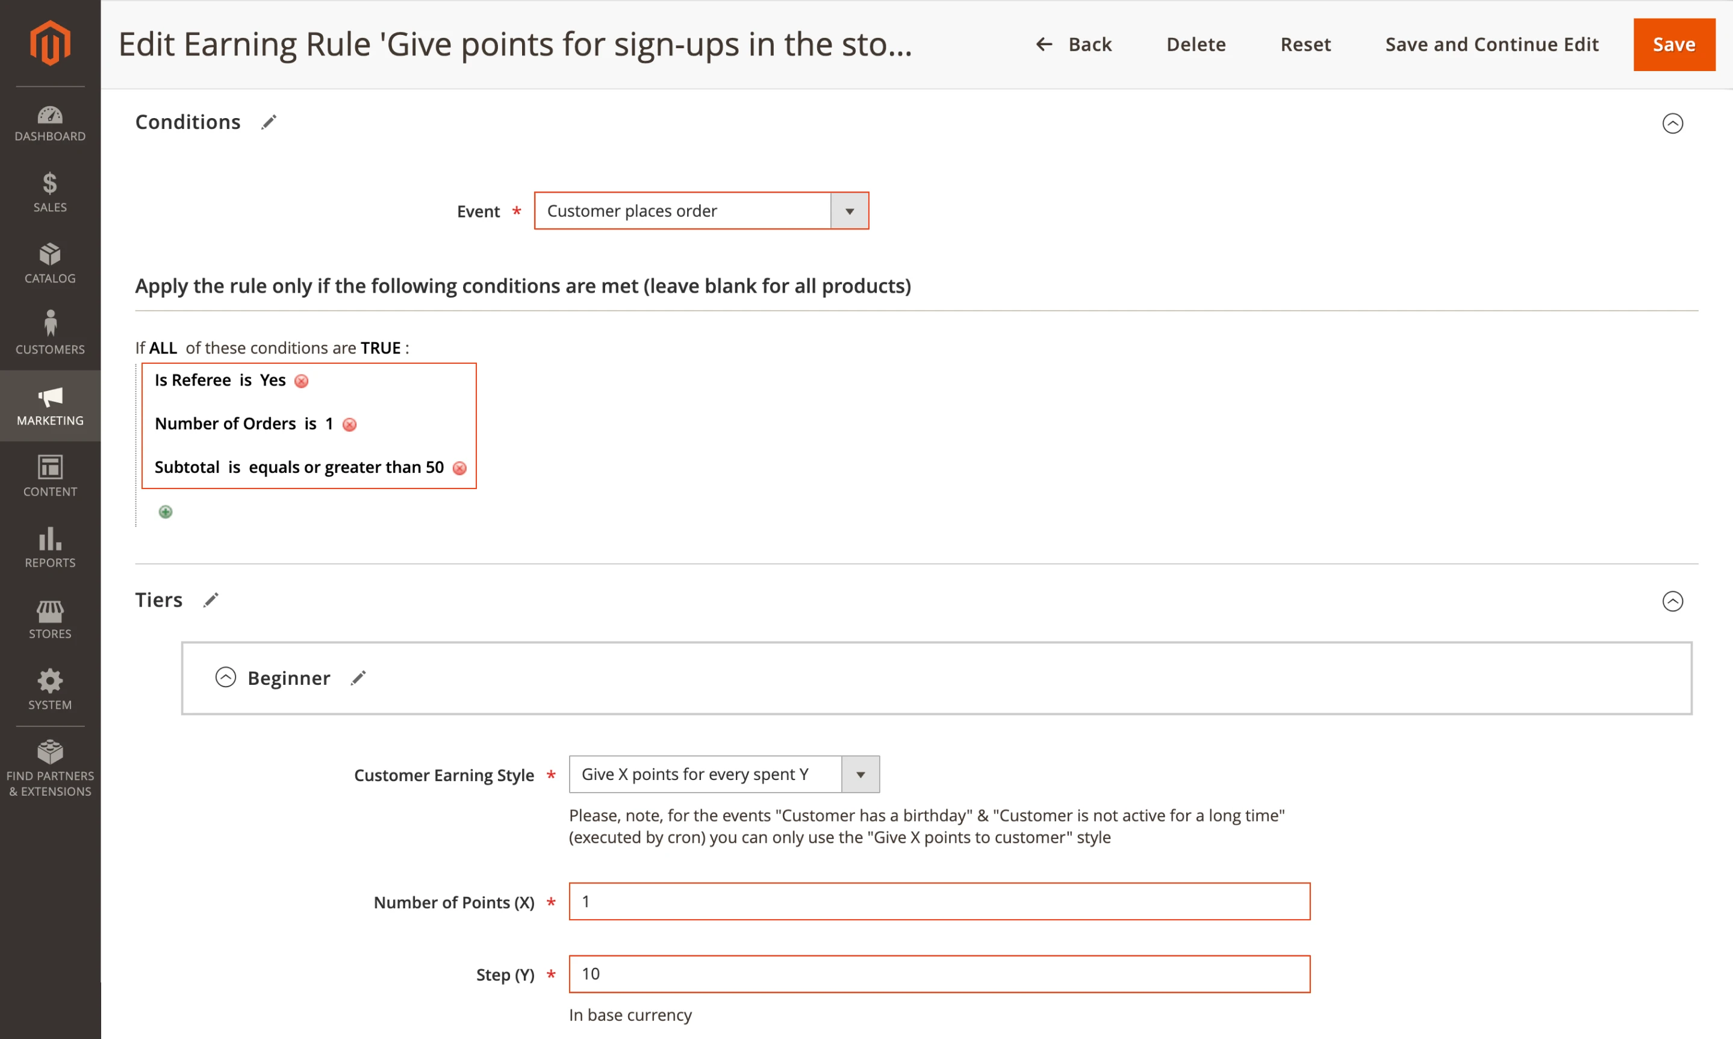Screen dimensions: 1733x1039
Task: Edit the Conditions section title via pencil icon
Action: [x=268, y=122]
